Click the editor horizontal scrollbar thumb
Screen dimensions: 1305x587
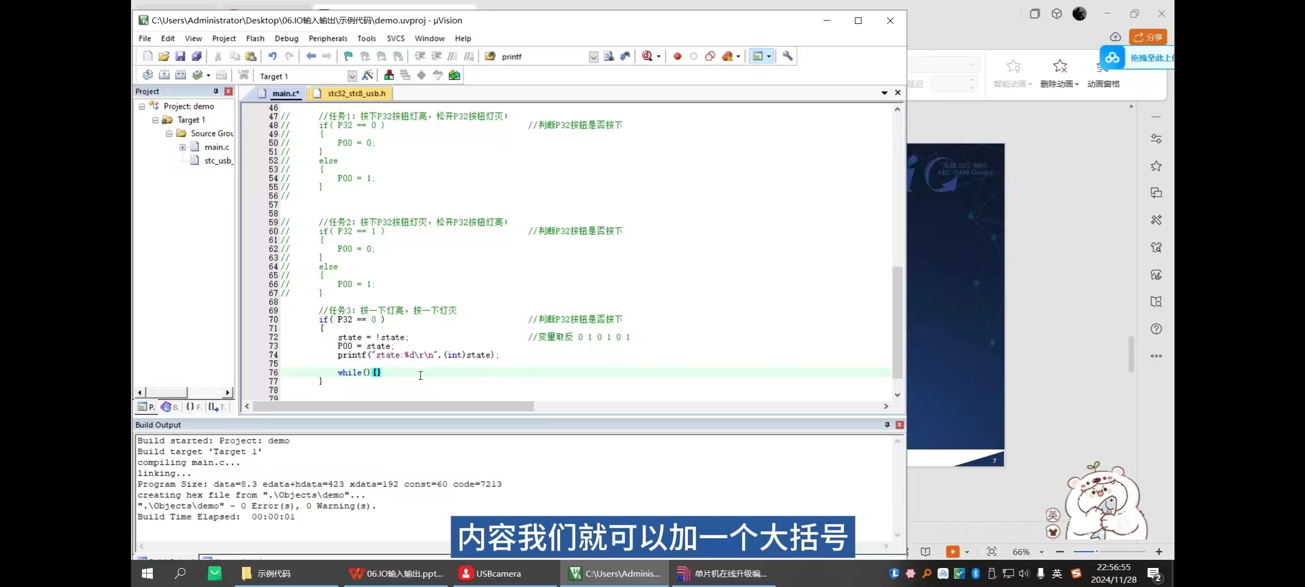pos(393,406)
